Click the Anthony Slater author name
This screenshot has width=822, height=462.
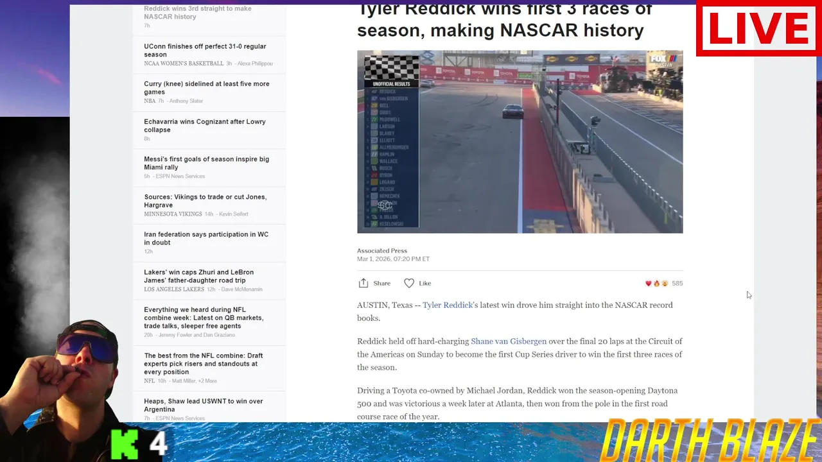point(186,101)
